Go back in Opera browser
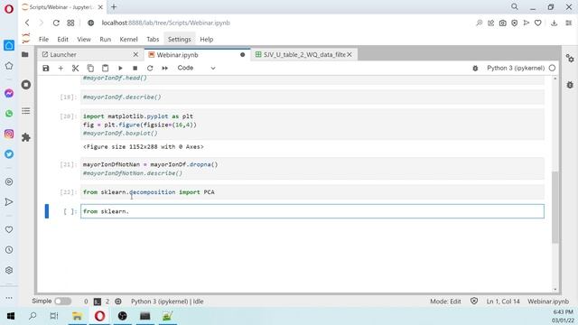 [x=27, y=23]
